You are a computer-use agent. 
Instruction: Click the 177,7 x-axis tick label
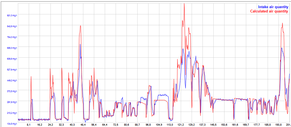click(257, 125)
